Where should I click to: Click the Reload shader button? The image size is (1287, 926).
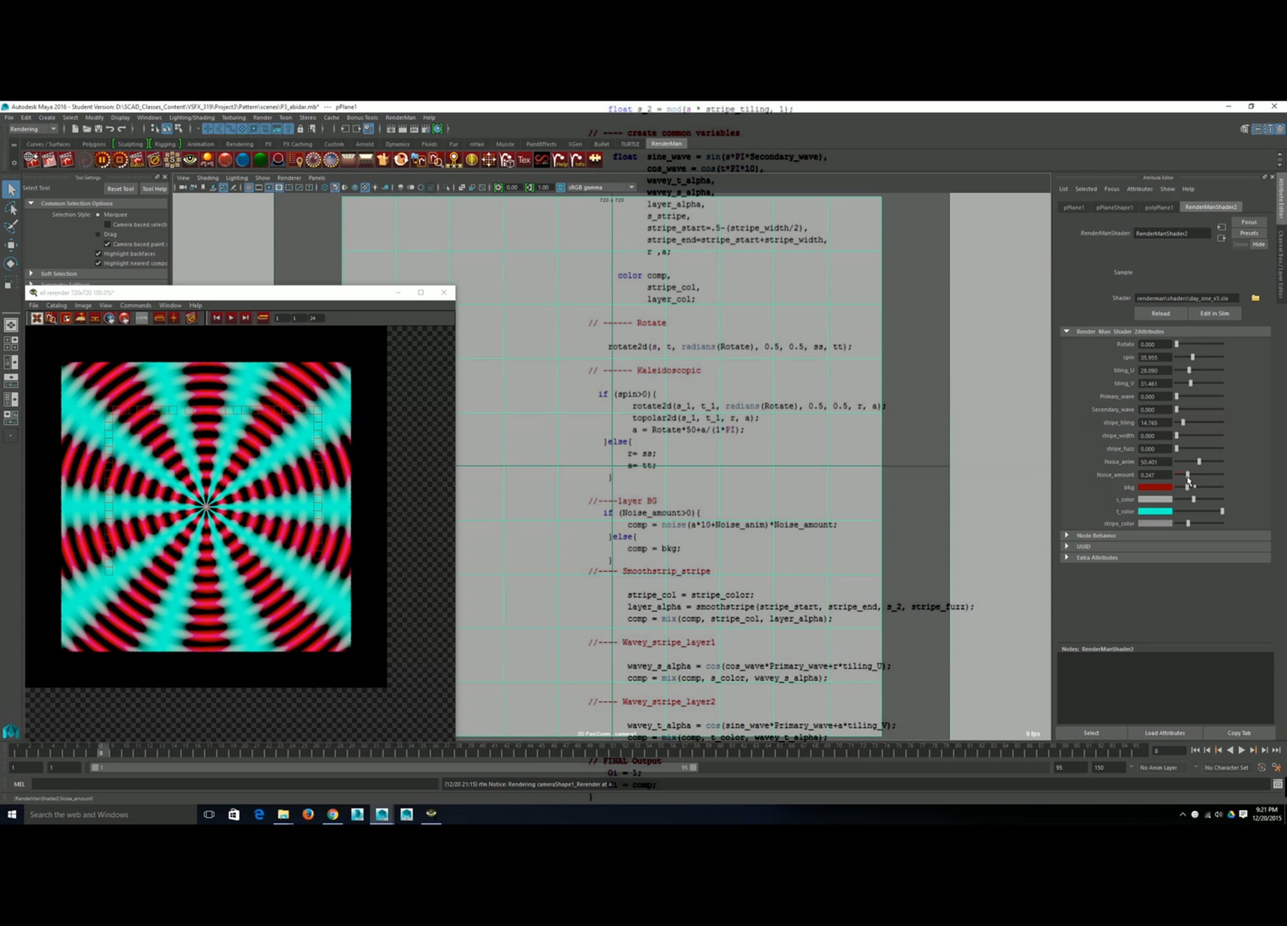1160,313
